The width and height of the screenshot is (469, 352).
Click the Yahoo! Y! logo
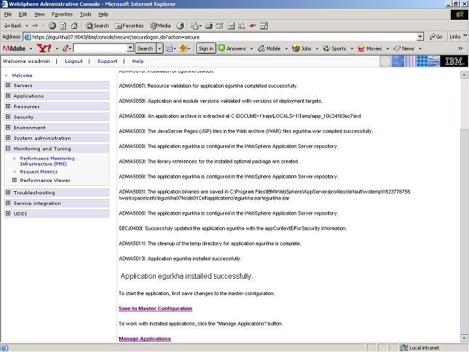44,48
